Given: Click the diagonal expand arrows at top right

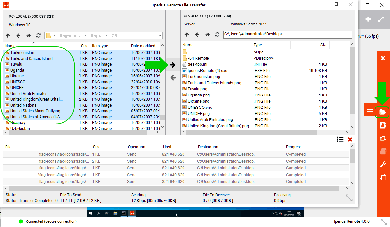Looking at the screenshot, I should coord(381,19).
